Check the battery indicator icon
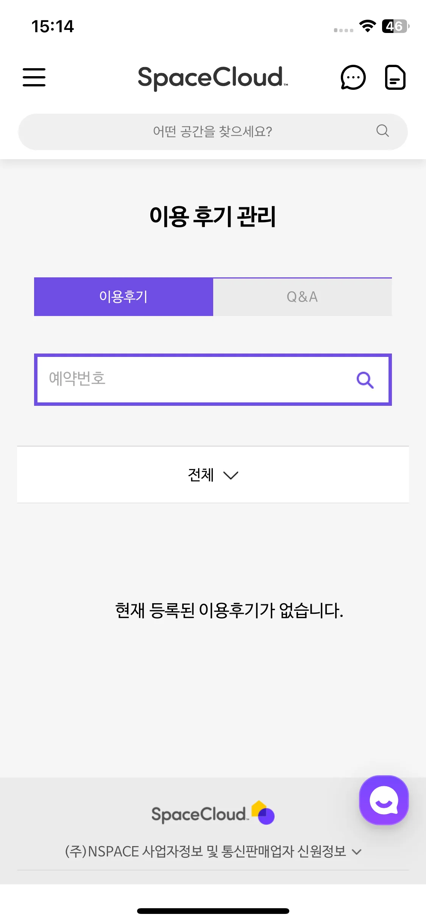The height and width of the screenshot is (923, 426). pyautogui.click(x=396, y=26)
